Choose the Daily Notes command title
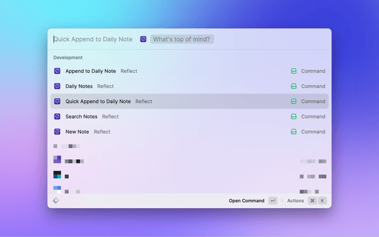This screenshot has height=237, width=379. coord(79,87)
